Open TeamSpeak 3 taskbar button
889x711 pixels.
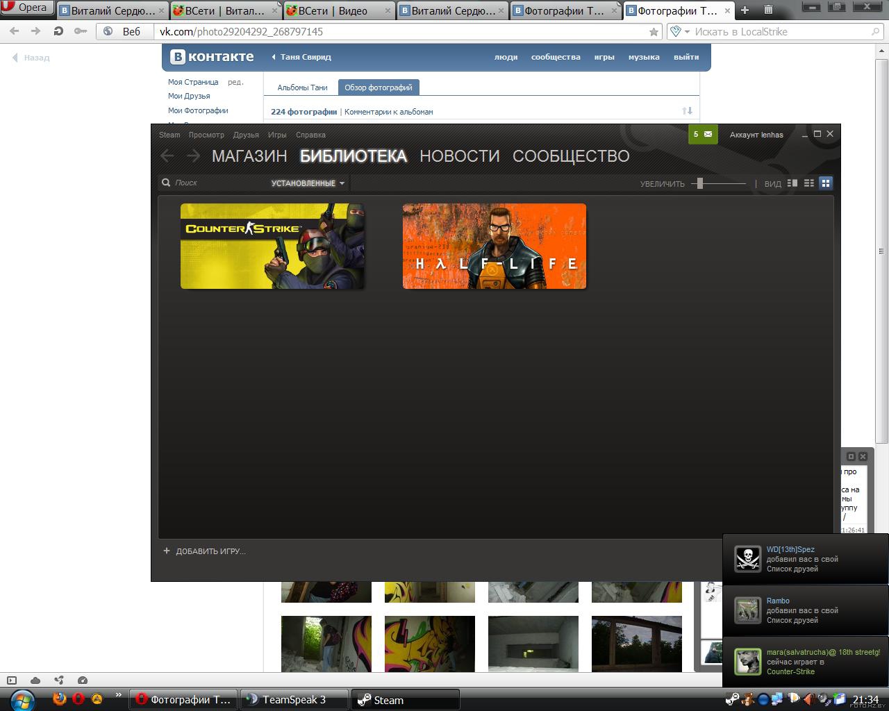[294, 700]
